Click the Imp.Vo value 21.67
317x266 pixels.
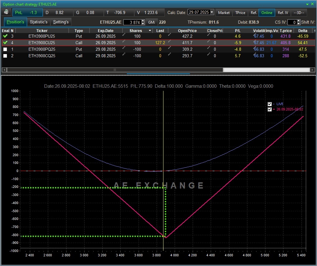pyautogui.click(x=271, y=43)
